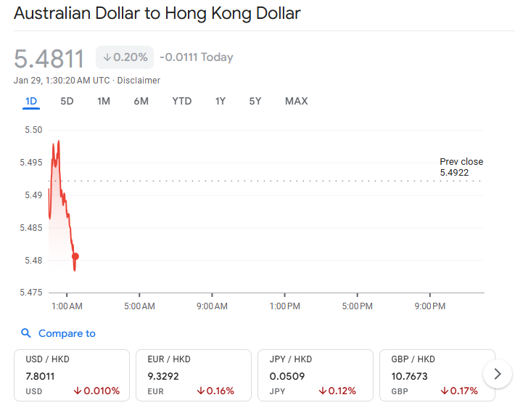Click the next arrow in currency carousel
Image resolution: width=515 pixels, height=408 pixels.
(497, 375)
